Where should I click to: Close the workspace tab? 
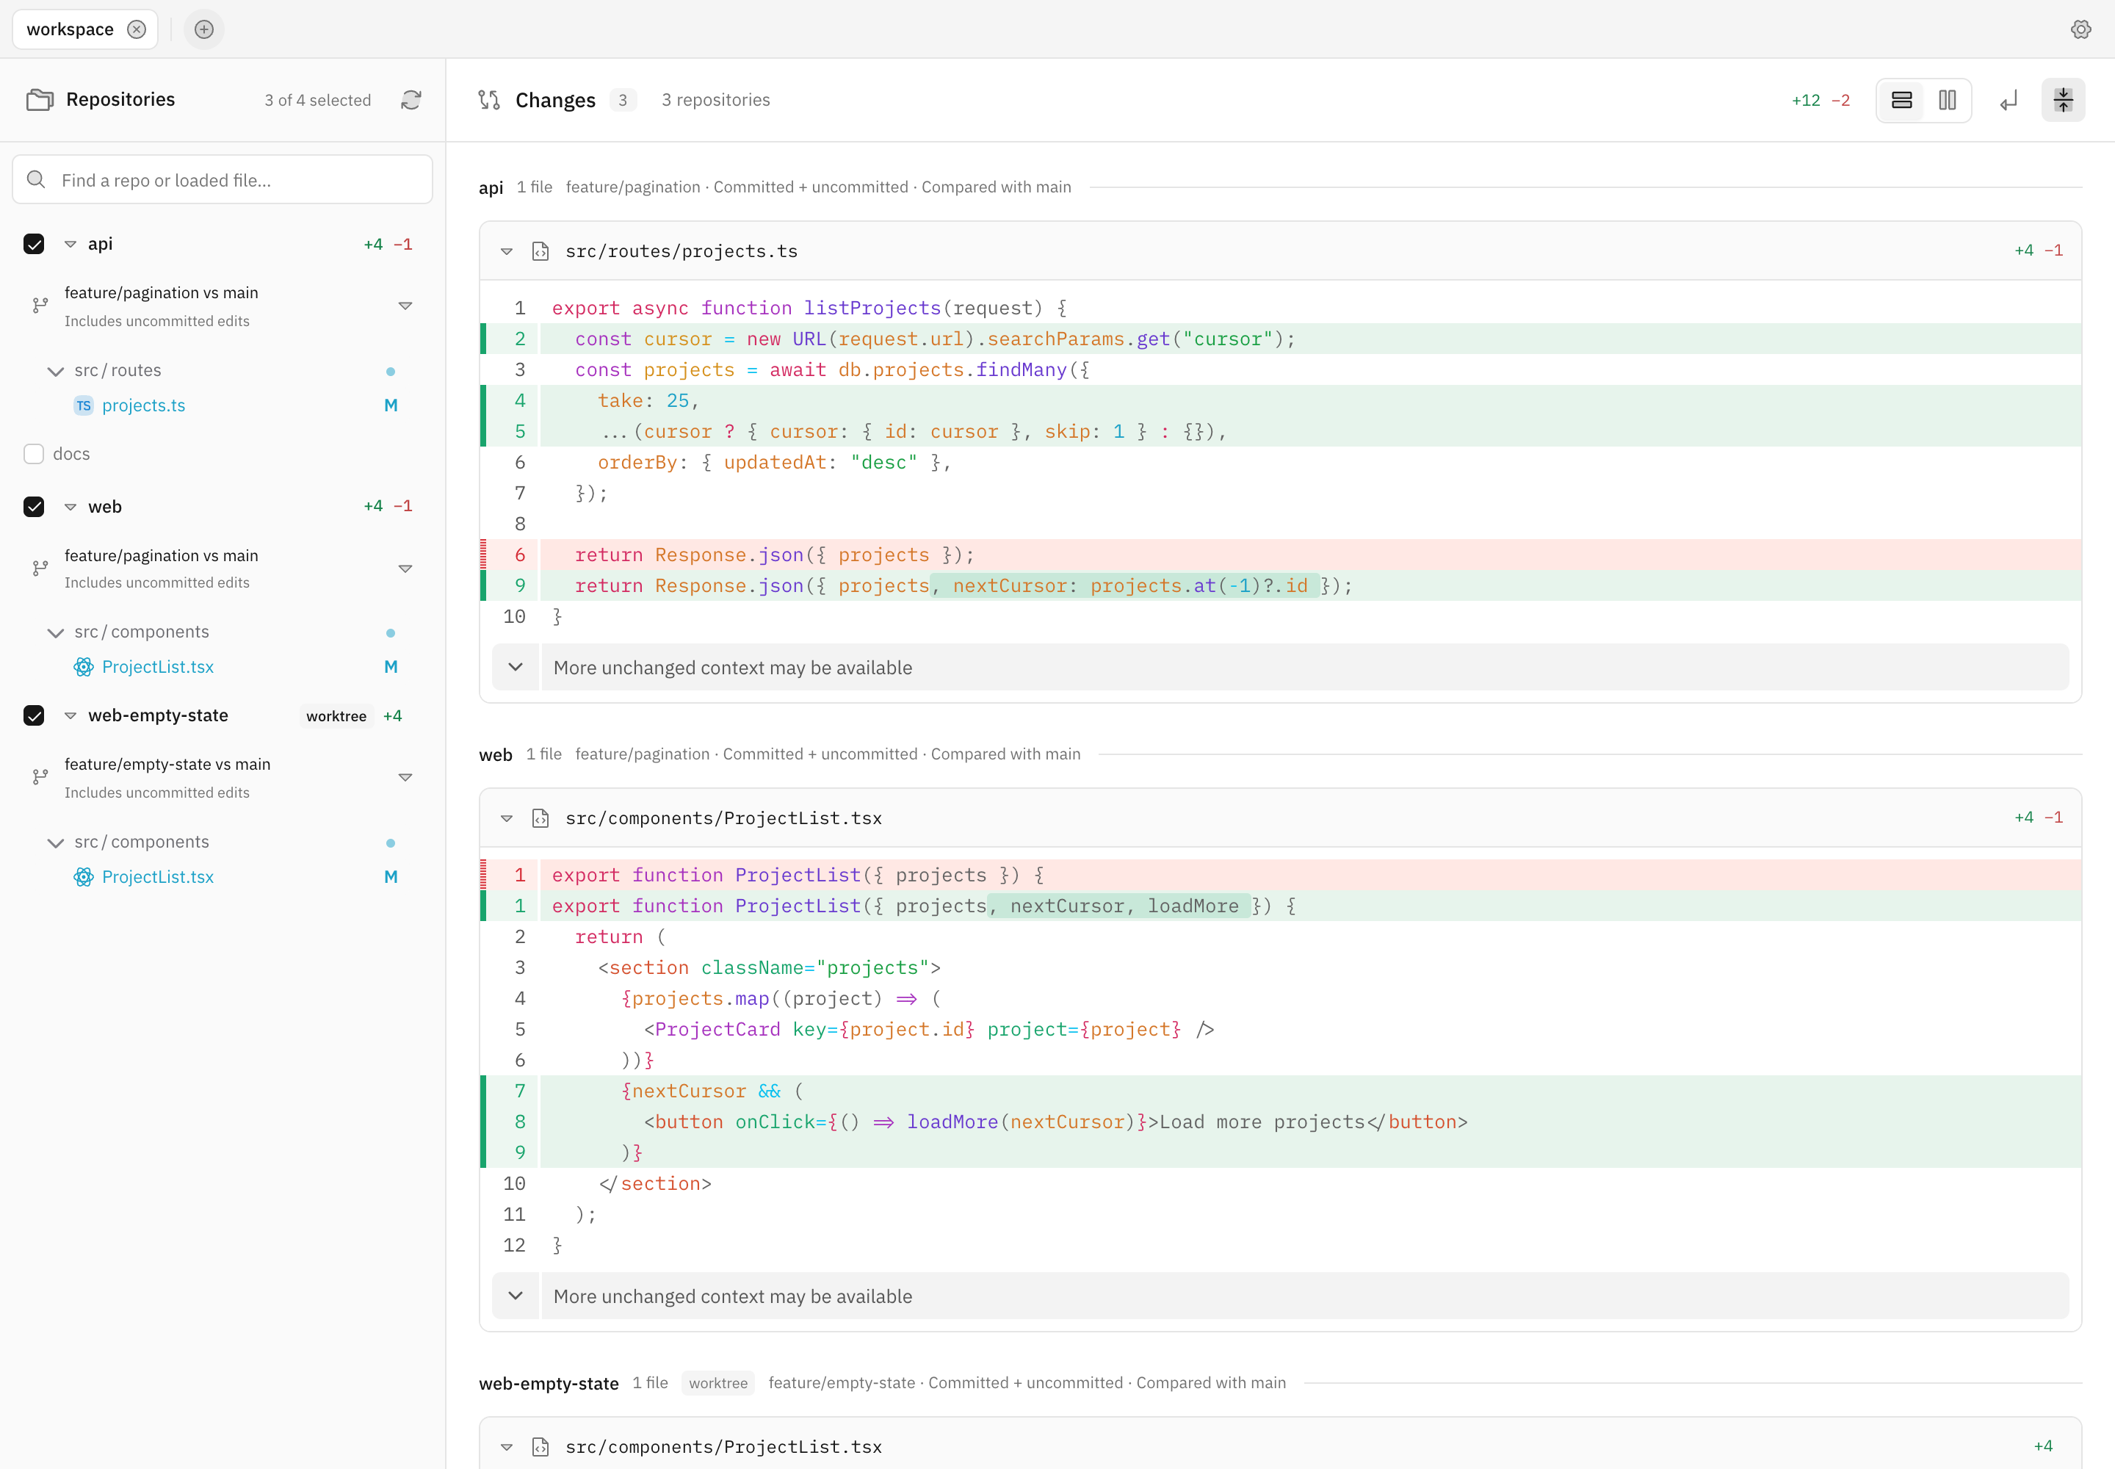click(x=136, y=29)
